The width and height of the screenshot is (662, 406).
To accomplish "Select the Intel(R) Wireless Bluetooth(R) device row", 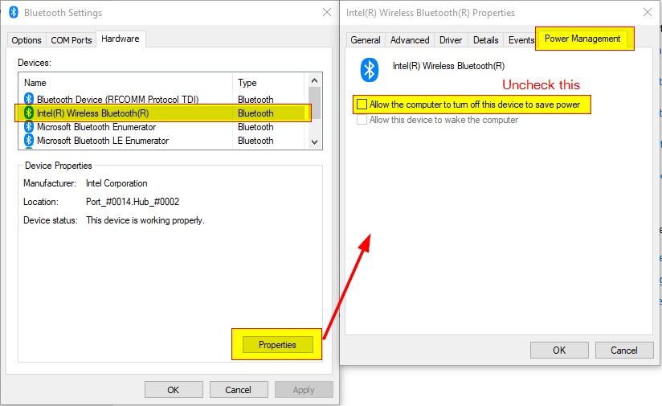I will [162, 113].
